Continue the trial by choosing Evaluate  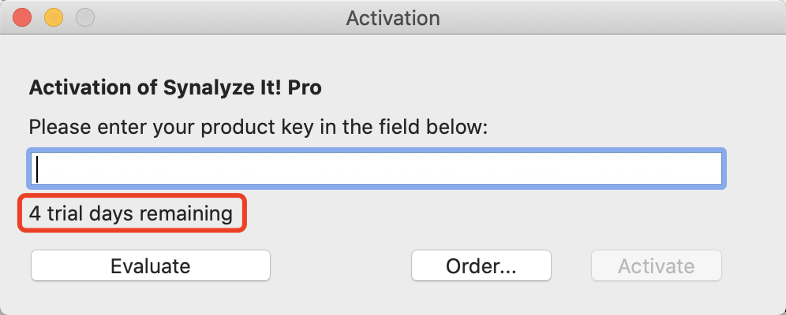(151, 265)
